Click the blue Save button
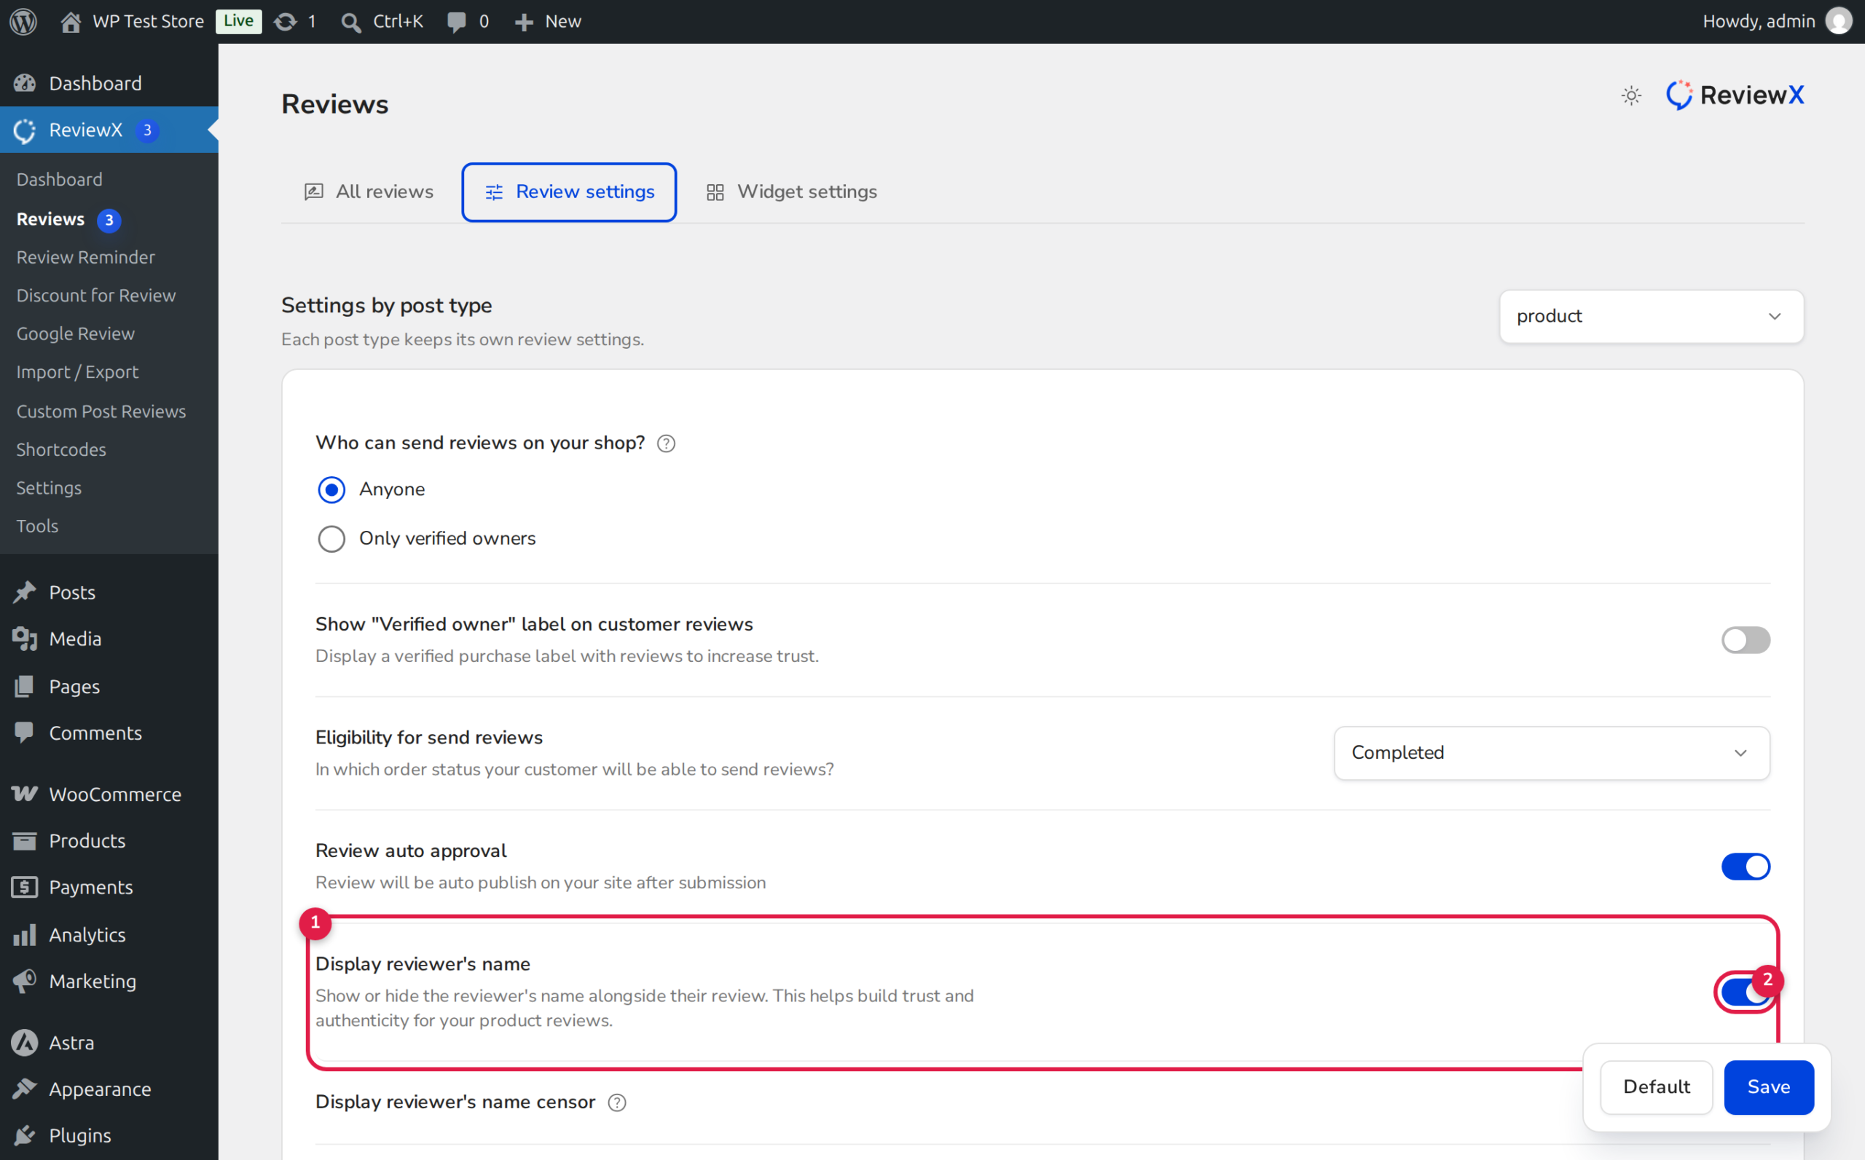The width and height of the screenshot is (1865, 1160). pos(1768,1087)
